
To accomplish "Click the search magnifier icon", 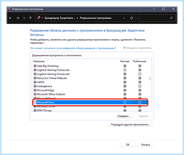I will click(171, 18).
